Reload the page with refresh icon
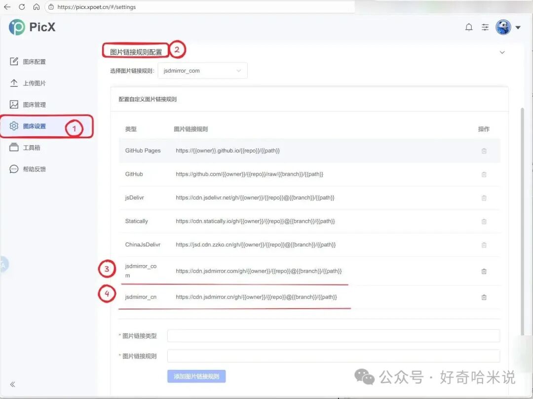Viewport: 533px width, 399px height. point(22,7)
